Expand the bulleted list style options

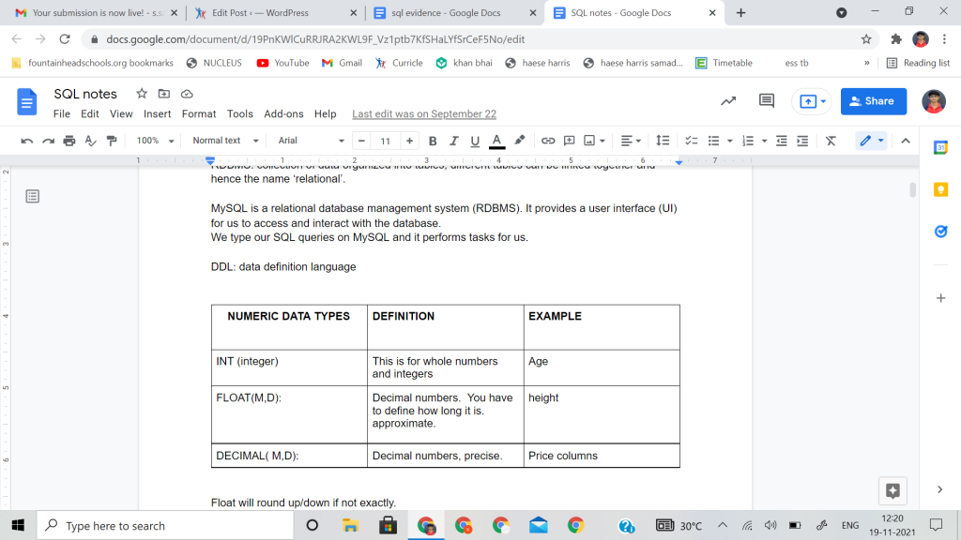(729, 141)
